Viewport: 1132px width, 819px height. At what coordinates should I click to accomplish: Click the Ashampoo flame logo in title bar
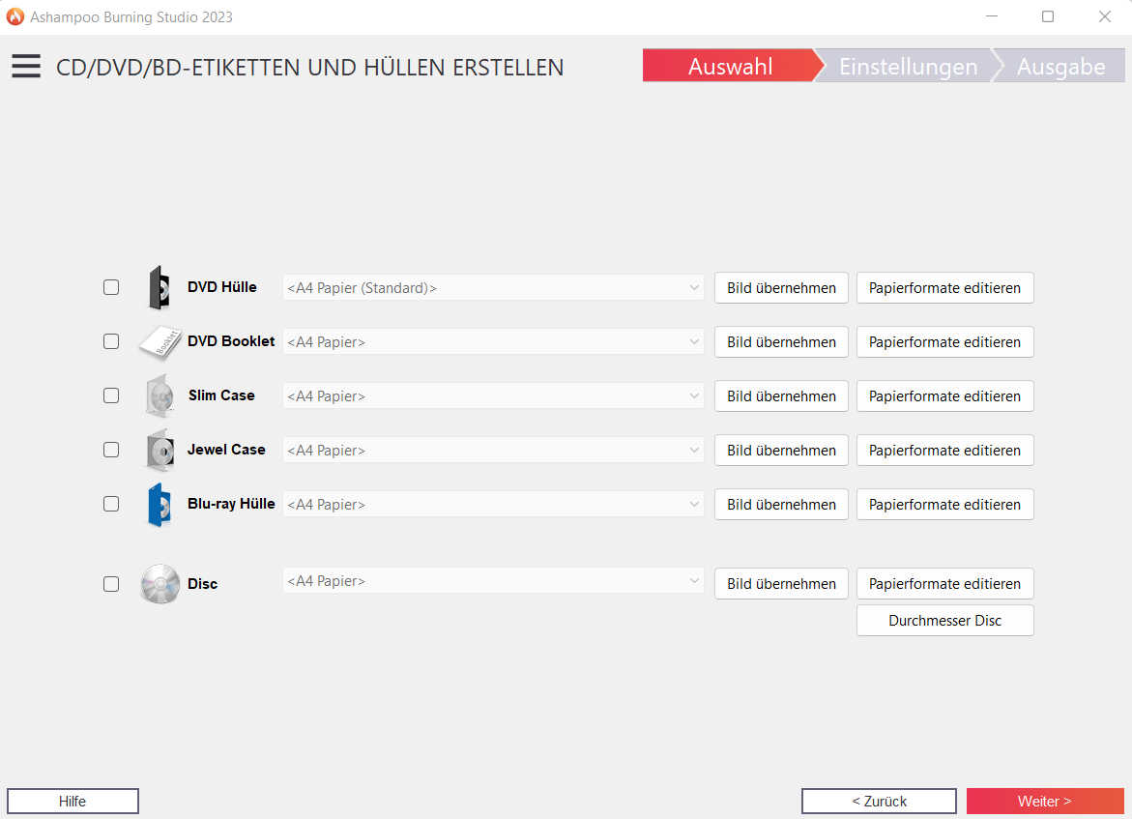[15, 16]
